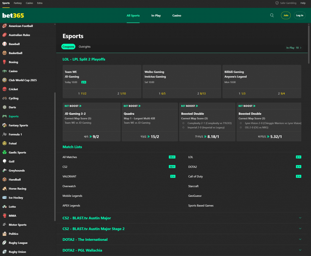Viewport: 311px width, 256px height.
Task: Expand CS2 - BLAST.tv Austin Major Stage 2 chevron
Action: click(300, 229)
